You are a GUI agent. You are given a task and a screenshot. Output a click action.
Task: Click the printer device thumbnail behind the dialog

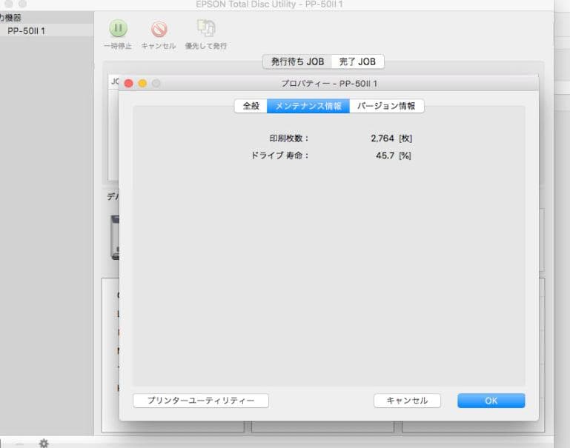[x=115, y=237]
